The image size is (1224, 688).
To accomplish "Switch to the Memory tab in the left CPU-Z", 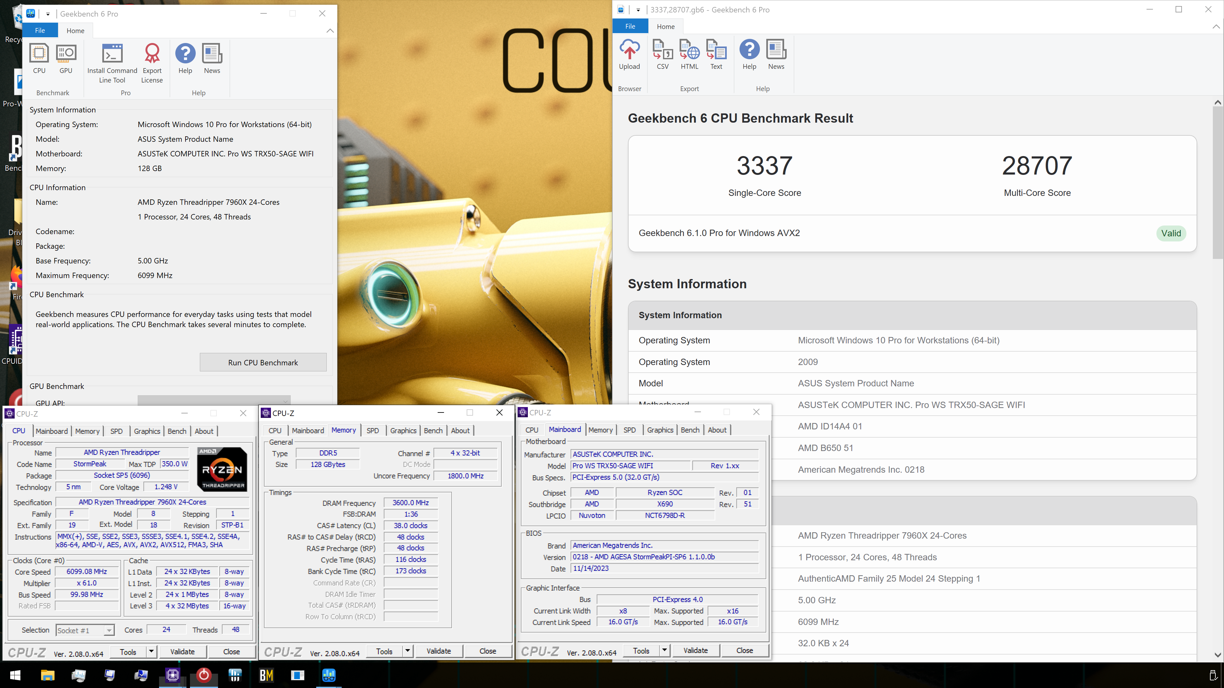I will pyautogui.click(x=87, y=431).
